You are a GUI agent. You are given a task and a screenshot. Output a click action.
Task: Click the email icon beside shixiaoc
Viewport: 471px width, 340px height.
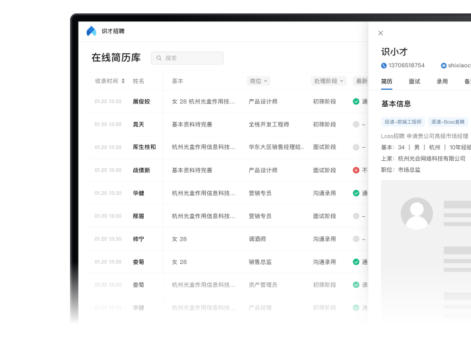(x=443, y=65)
